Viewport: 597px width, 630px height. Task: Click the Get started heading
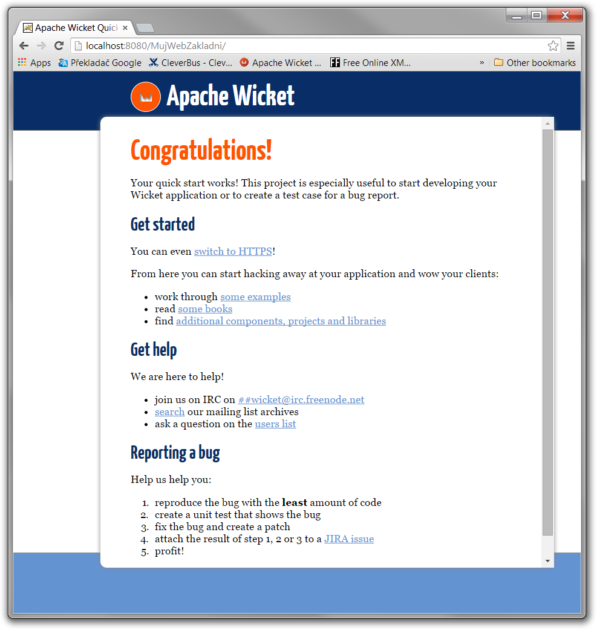click(x=163, y=224)
